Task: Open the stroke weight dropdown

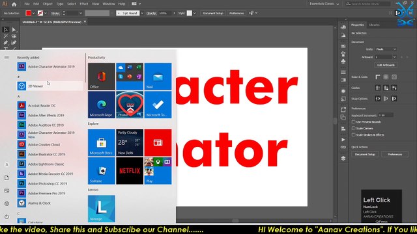Action: (x=81, y=13)
